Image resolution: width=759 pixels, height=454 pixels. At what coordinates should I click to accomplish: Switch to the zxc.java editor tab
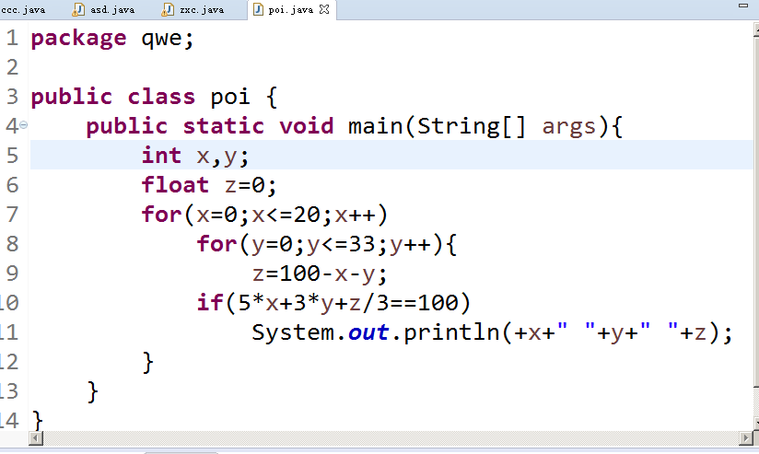point(193,10)
